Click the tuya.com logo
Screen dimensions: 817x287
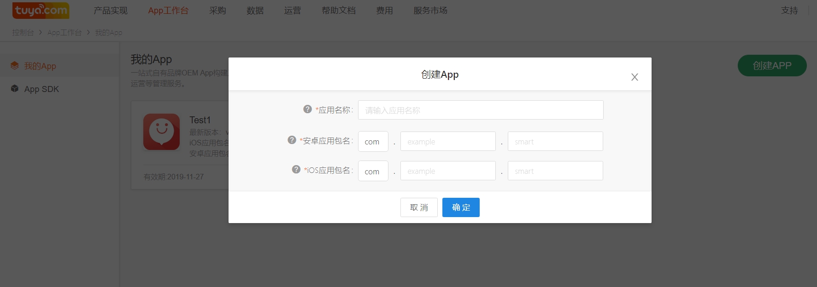click(x=41, y=11)
